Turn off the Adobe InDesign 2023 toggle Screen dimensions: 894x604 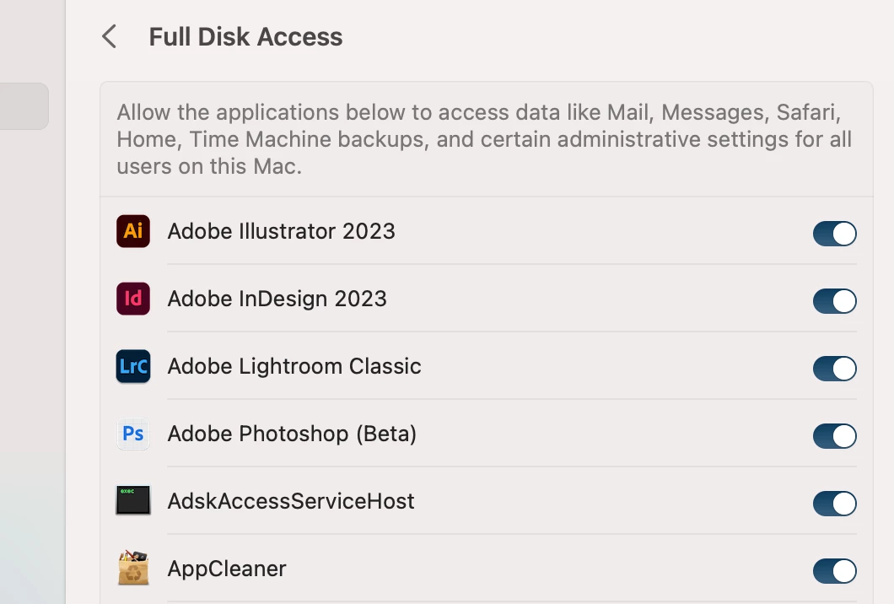(x=834, y=301)
